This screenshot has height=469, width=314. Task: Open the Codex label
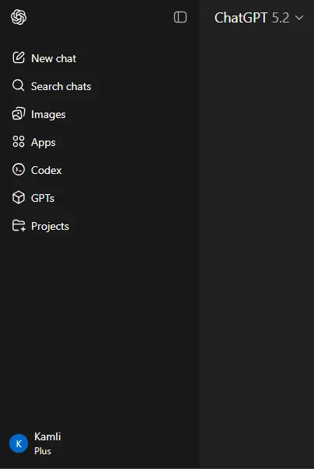(x=46, y=170)
